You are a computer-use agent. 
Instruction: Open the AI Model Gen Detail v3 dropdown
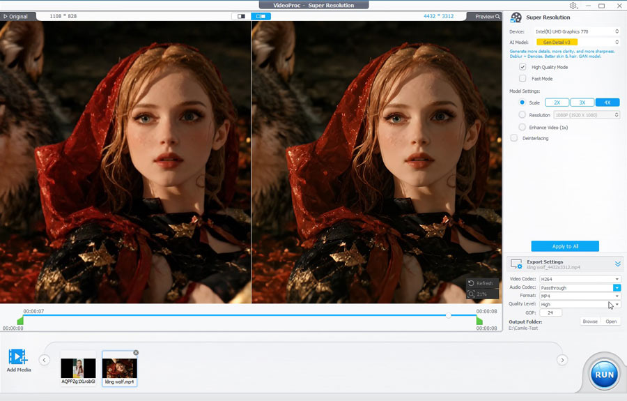(x=578, y=42)
